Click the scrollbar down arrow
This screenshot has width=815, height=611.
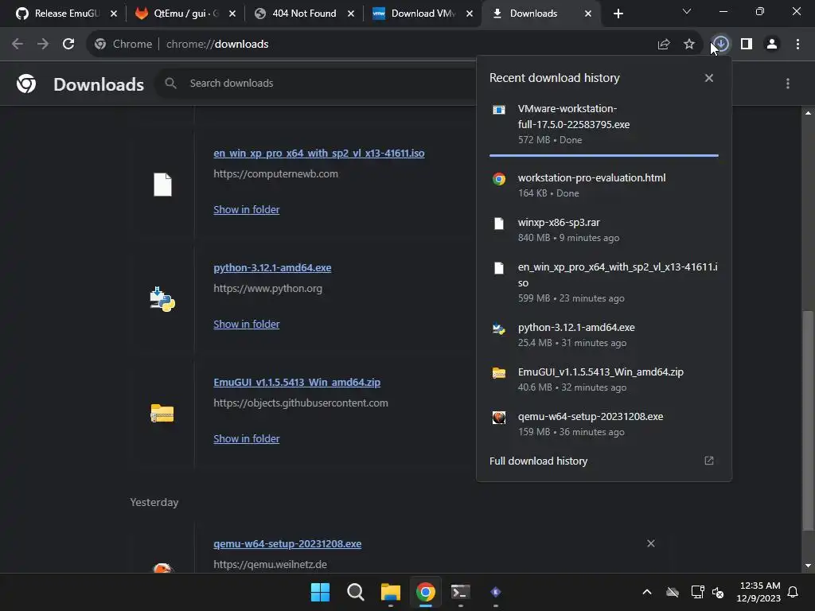click(x=808, y=566)
